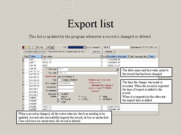
Task: Click the Table name field in detail panel
Action: (x=63, y=69)
